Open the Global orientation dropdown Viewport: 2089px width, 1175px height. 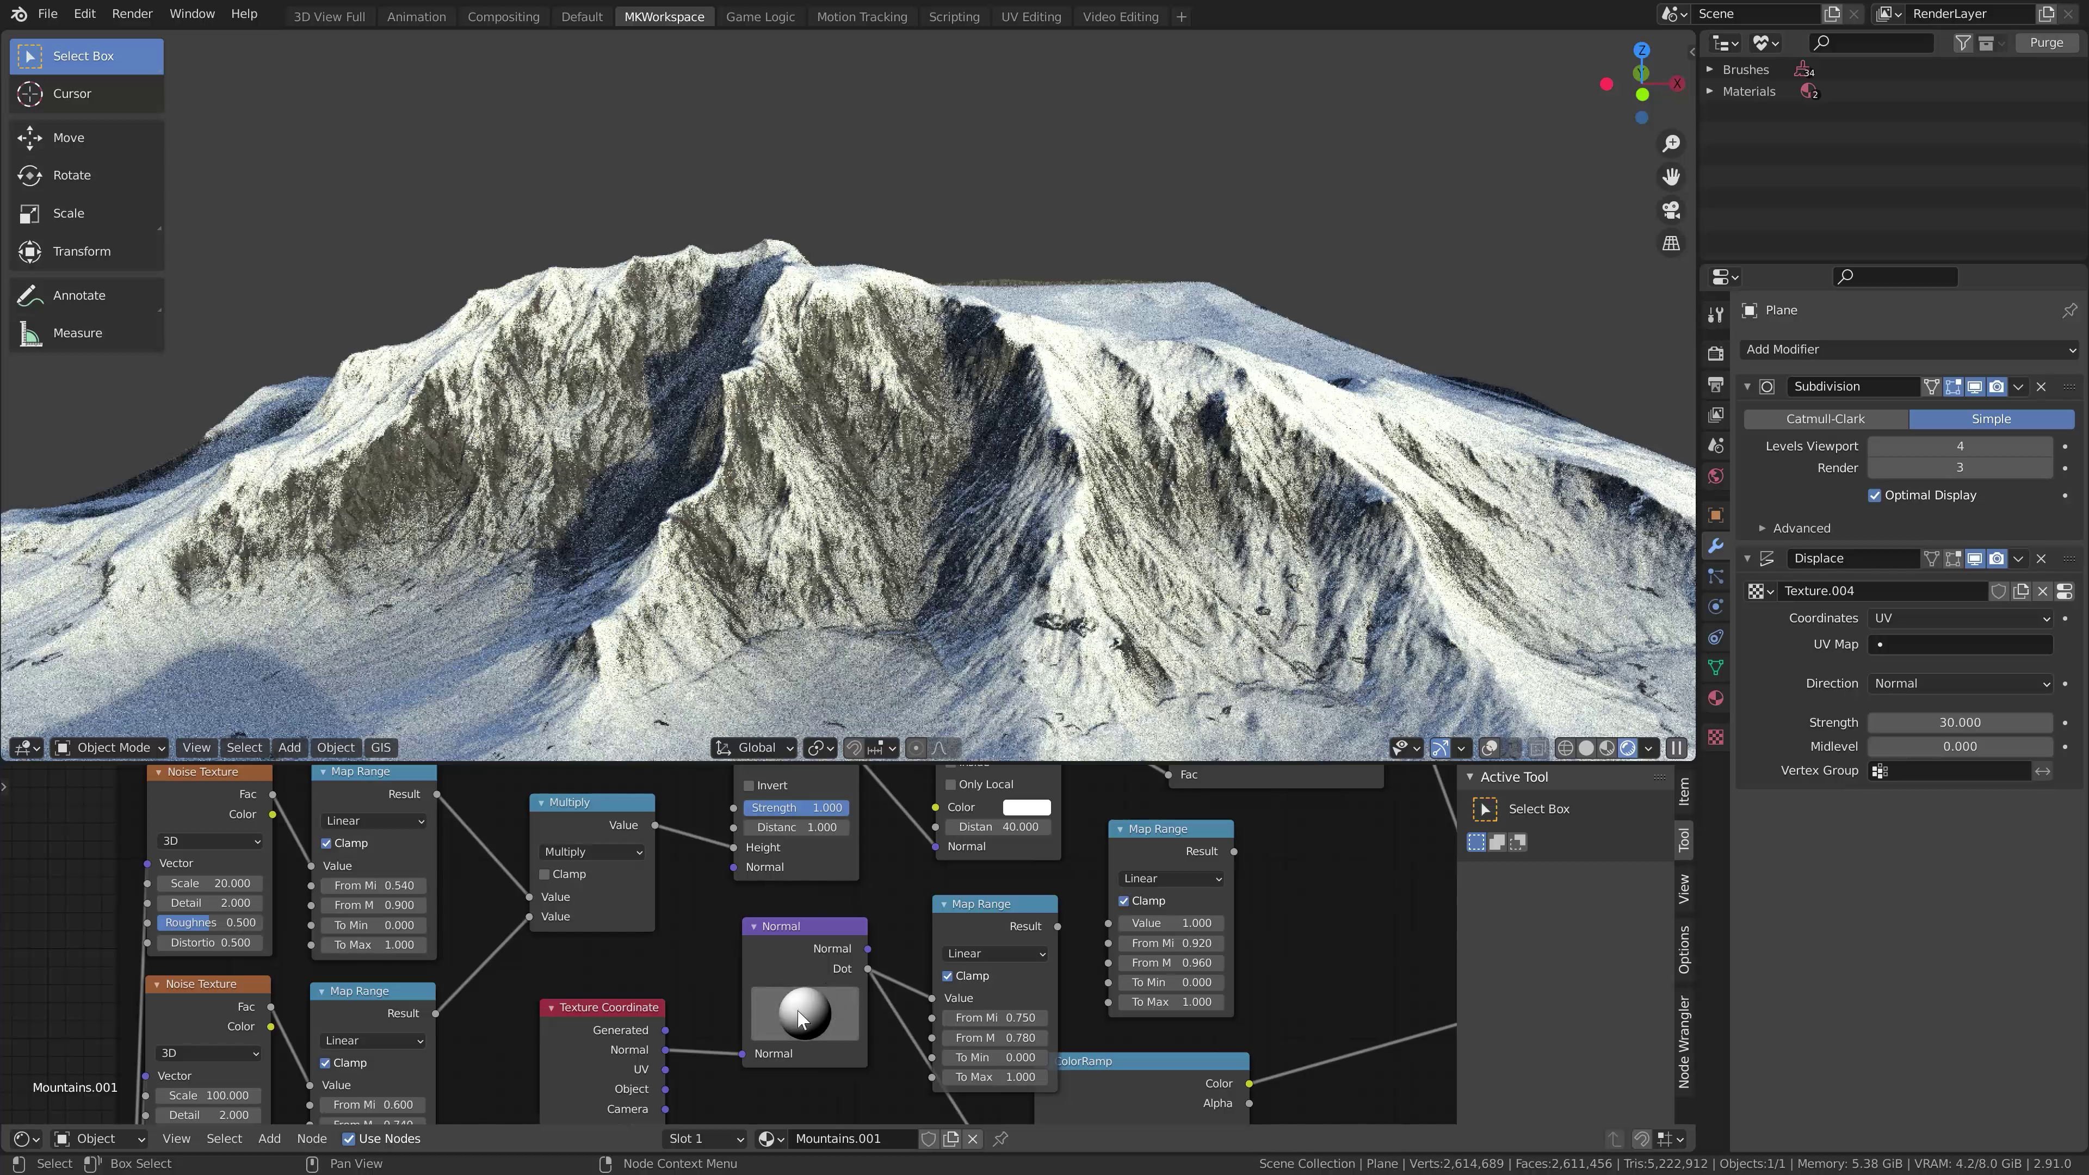pyautogui.click(x=754, y=747)
